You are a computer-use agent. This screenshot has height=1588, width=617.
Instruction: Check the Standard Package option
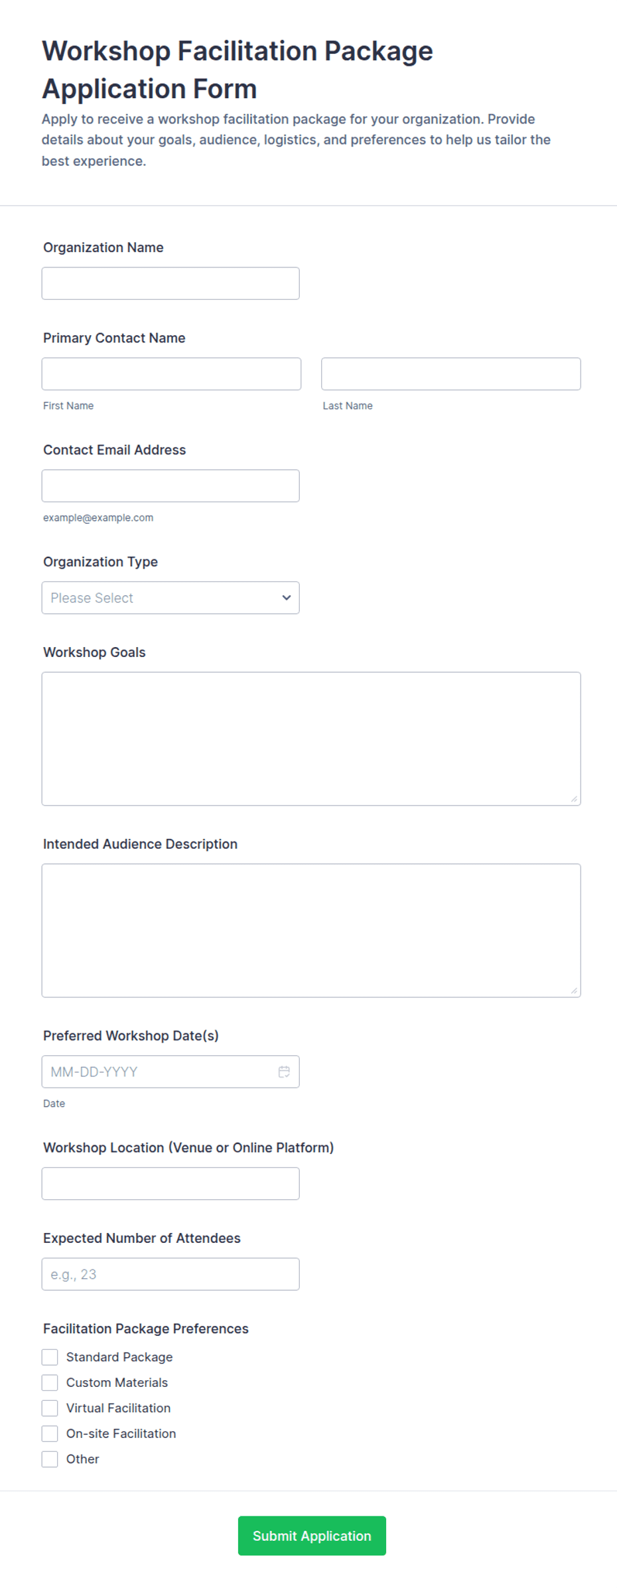coord(50,1356)
